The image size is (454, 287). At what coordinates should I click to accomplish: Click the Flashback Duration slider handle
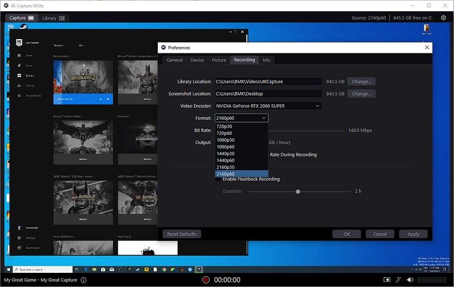click(297, 192)
